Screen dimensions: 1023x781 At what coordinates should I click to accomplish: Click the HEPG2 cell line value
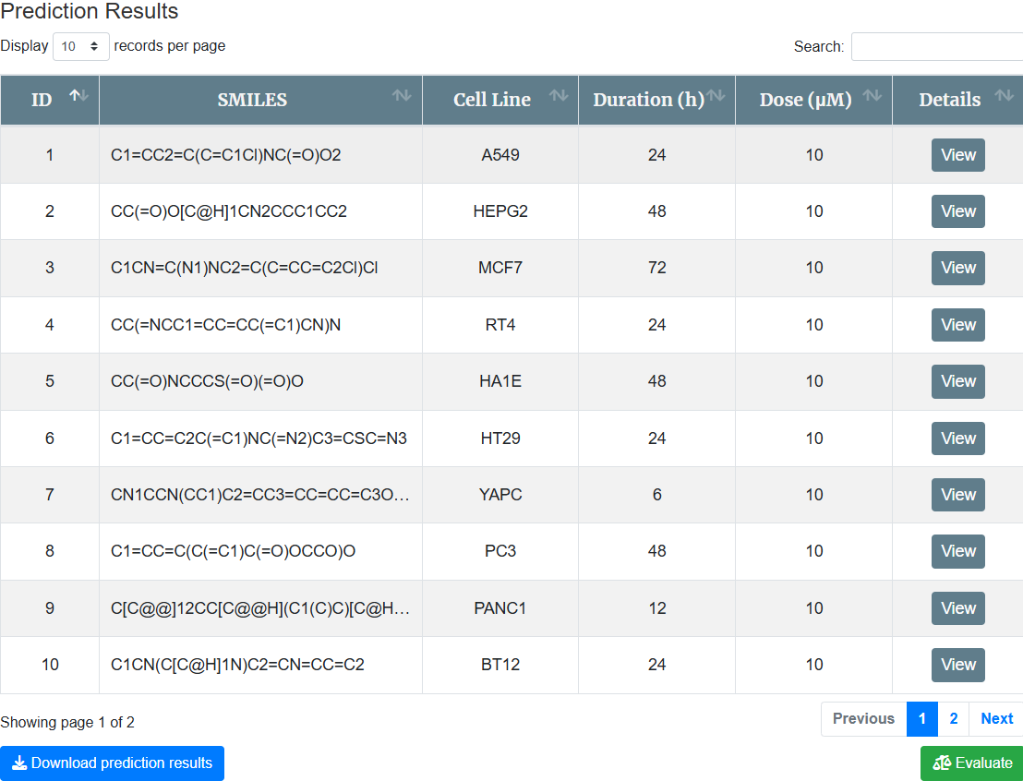click(500, 211)
